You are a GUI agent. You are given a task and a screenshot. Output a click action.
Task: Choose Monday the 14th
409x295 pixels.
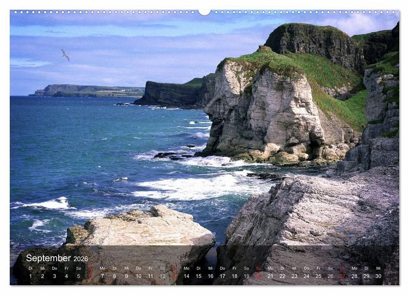click(187, 276)
